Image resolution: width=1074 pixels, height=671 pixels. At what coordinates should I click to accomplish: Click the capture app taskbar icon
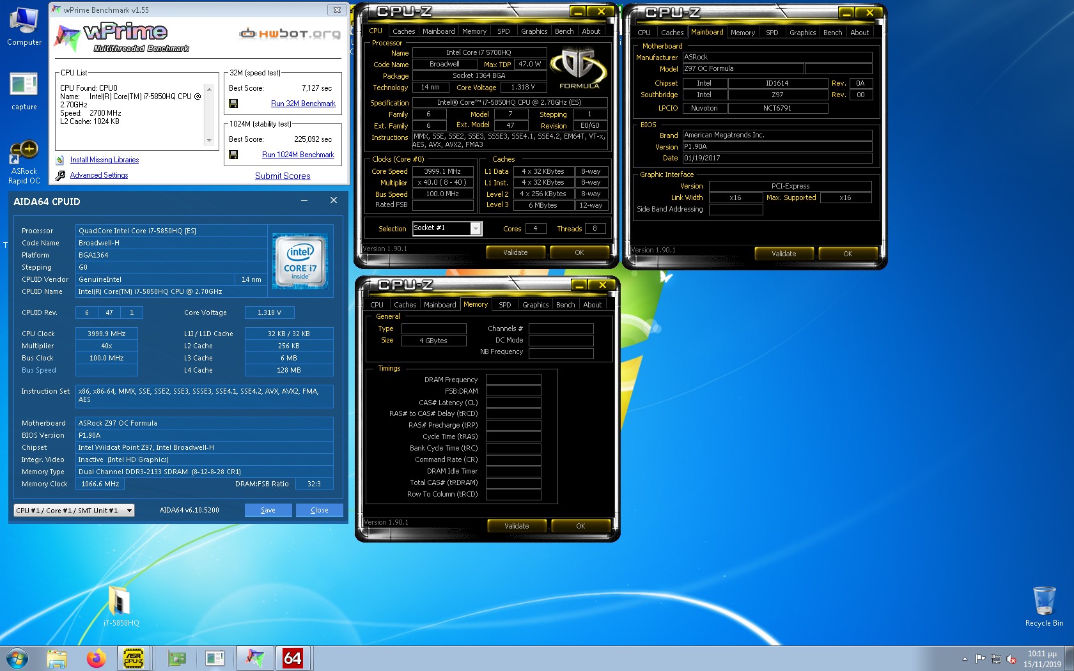pos(215,658)
